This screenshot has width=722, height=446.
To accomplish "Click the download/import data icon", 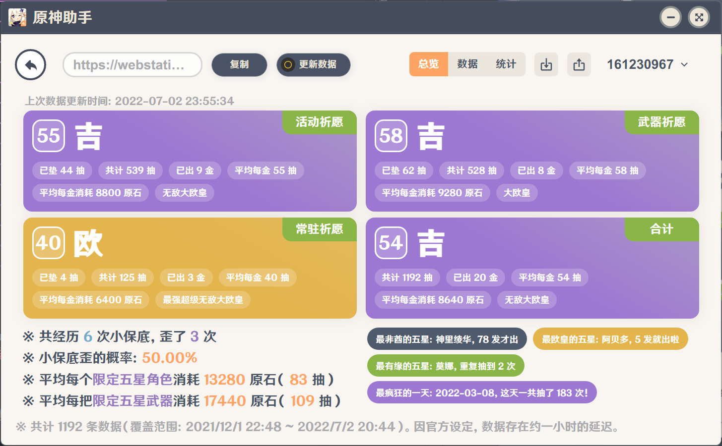I will [x=546, y=64].
